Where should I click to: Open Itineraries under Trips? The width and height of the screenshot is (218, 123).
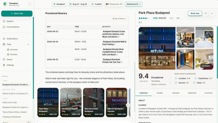click(14, 50)
